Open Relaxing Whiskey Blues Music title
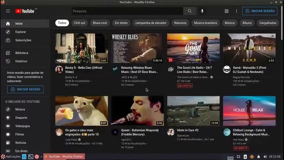This screenshot has height=160, width=284. [x=139, y=70]
